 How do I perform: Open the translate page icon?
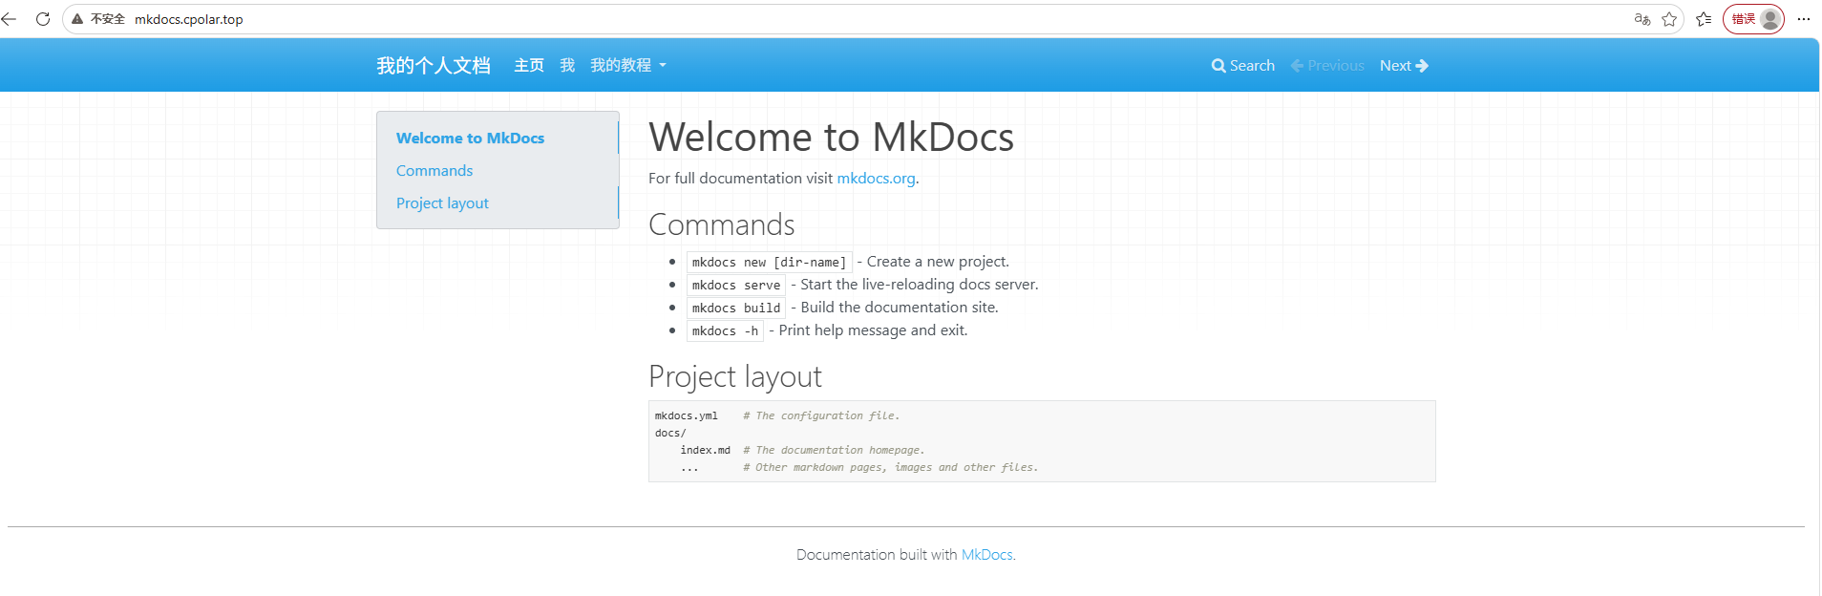(1642, 19)
